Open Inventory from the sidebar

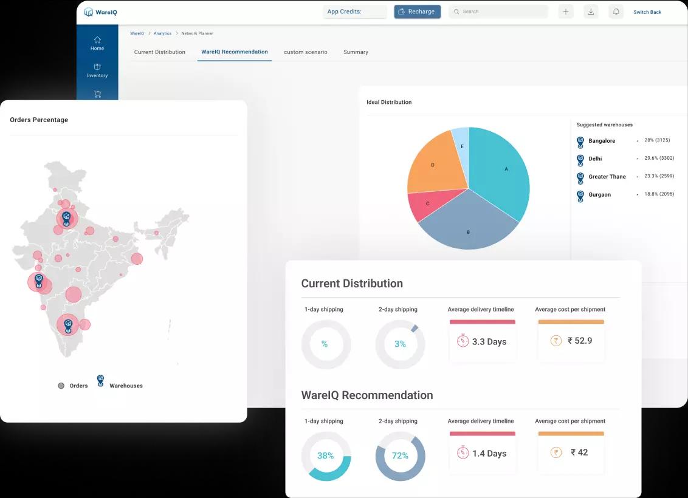(97, 70)
